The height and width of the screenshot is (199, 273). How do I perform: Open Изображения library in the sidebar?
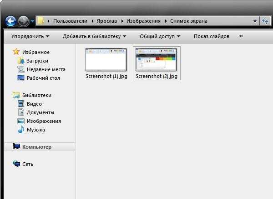click(x=44, y=121)
